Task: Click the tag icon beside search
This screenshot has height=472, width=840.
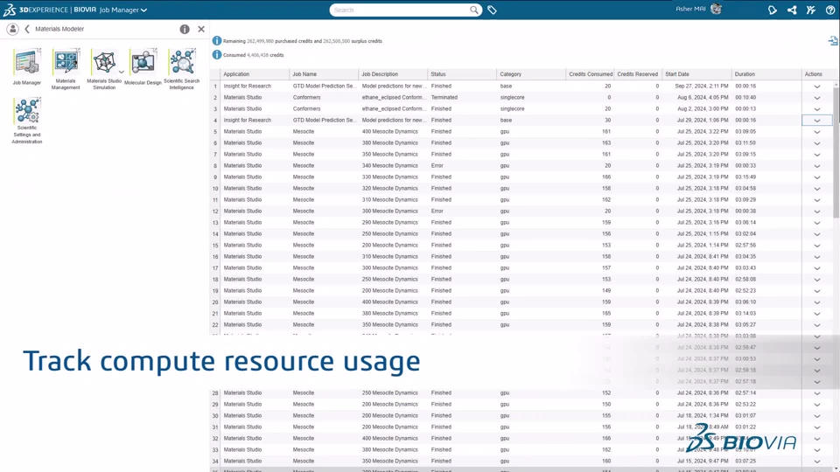Action: click(492, 10)
